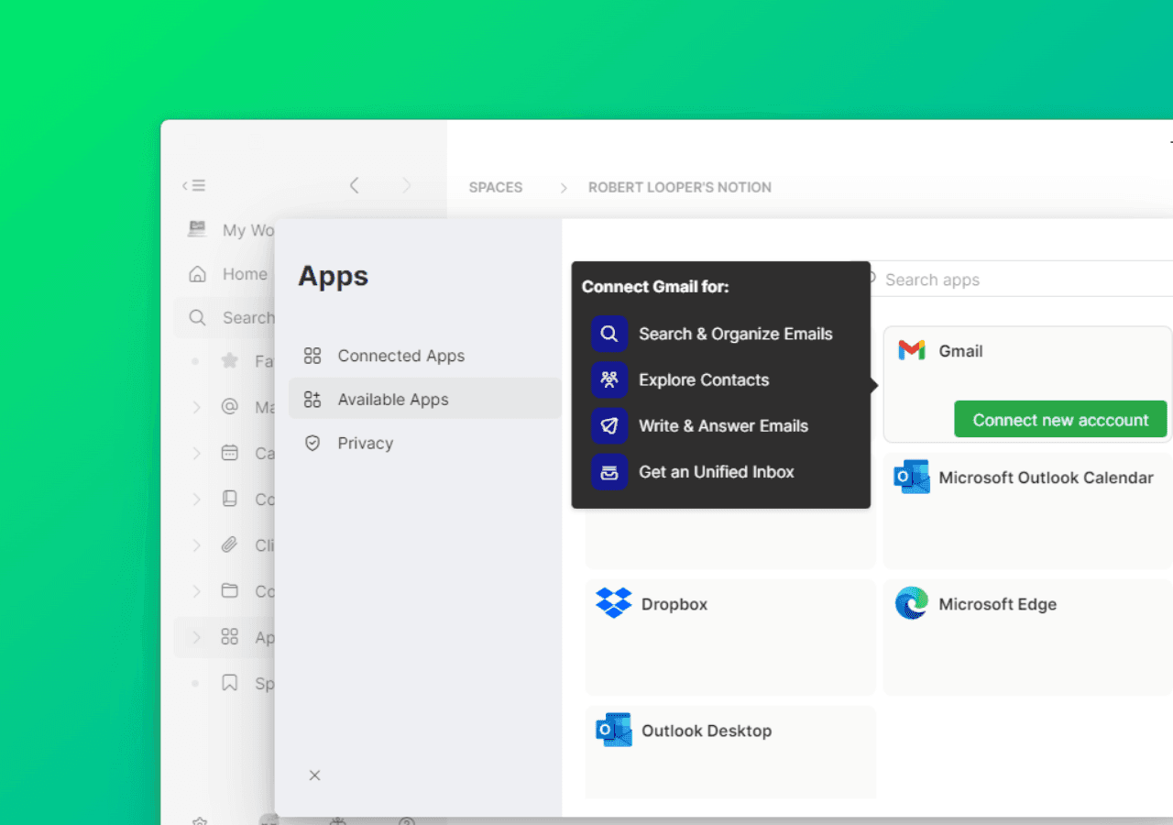Focus the Search apps field

1017,280
